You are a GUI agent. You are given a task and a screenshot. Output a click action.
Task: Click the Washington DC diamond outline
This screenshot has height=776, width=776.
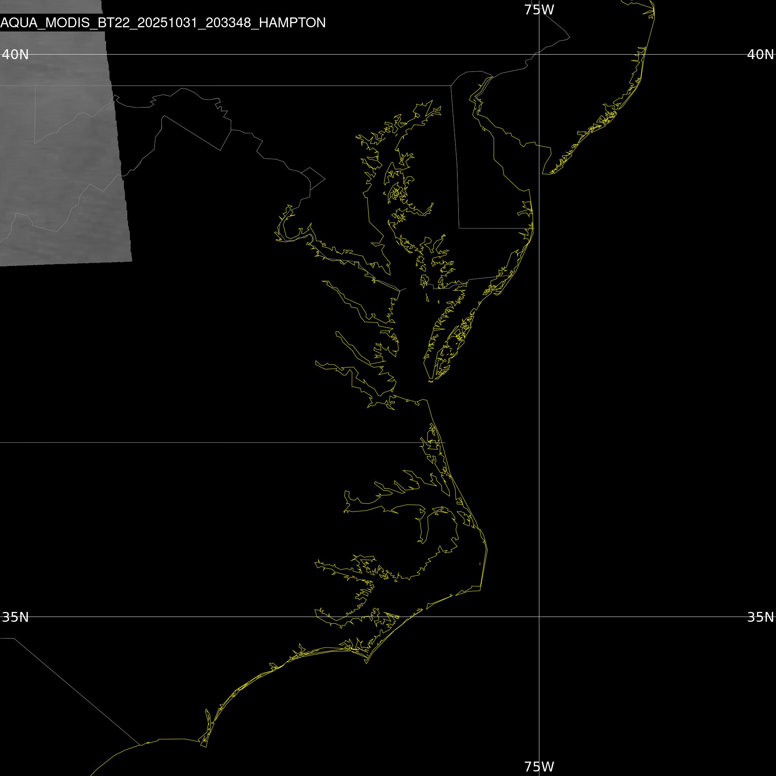point(313,179)
